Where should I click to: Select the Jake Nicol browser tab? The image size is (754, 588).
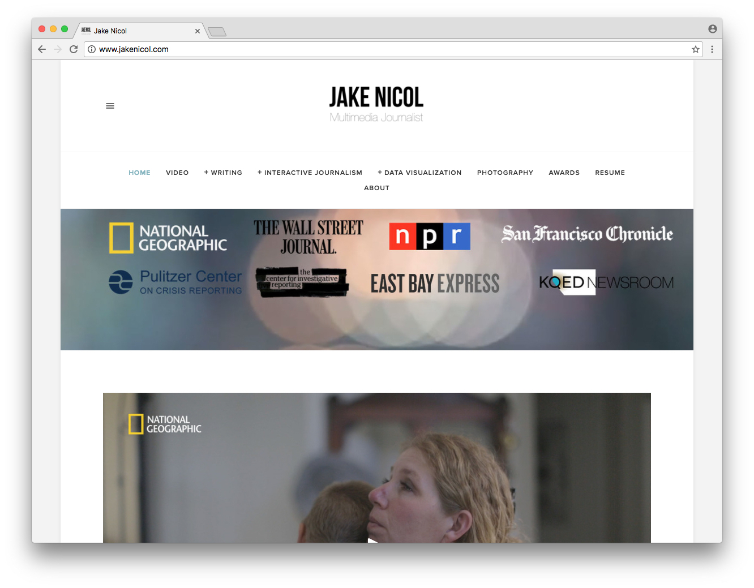(x=140, y=31)
